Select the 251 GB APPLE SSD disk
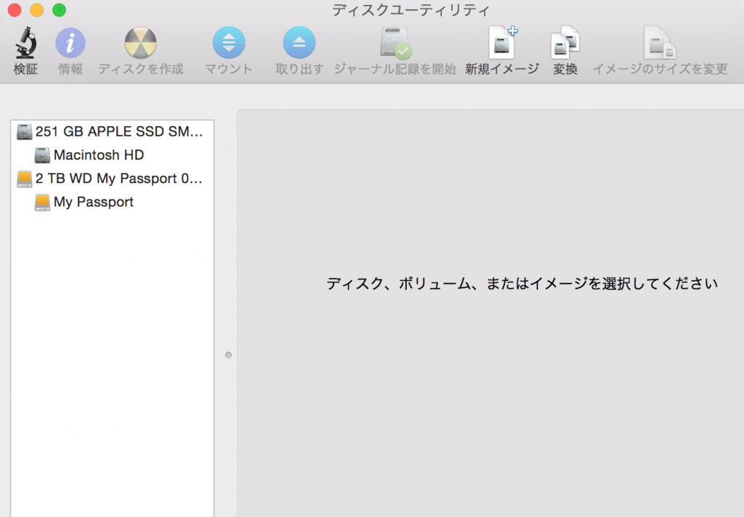744x517 pixels. tap(113, 131)
